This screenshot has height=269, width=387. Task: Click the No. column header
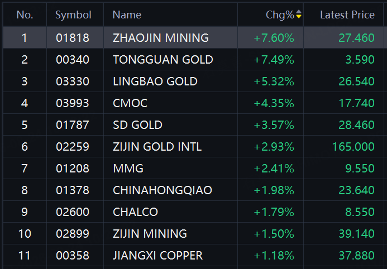(x=25, y=15)
